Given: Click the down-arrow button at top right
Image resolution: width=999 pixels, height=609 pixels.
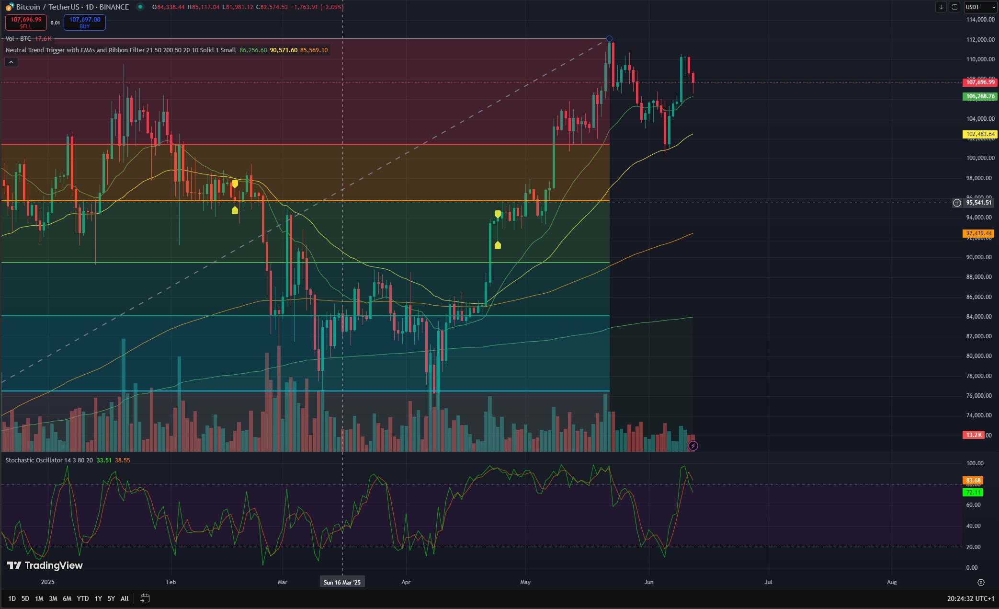Looking at the screenshot, I should pyautogui.click(x=941, y=7).
